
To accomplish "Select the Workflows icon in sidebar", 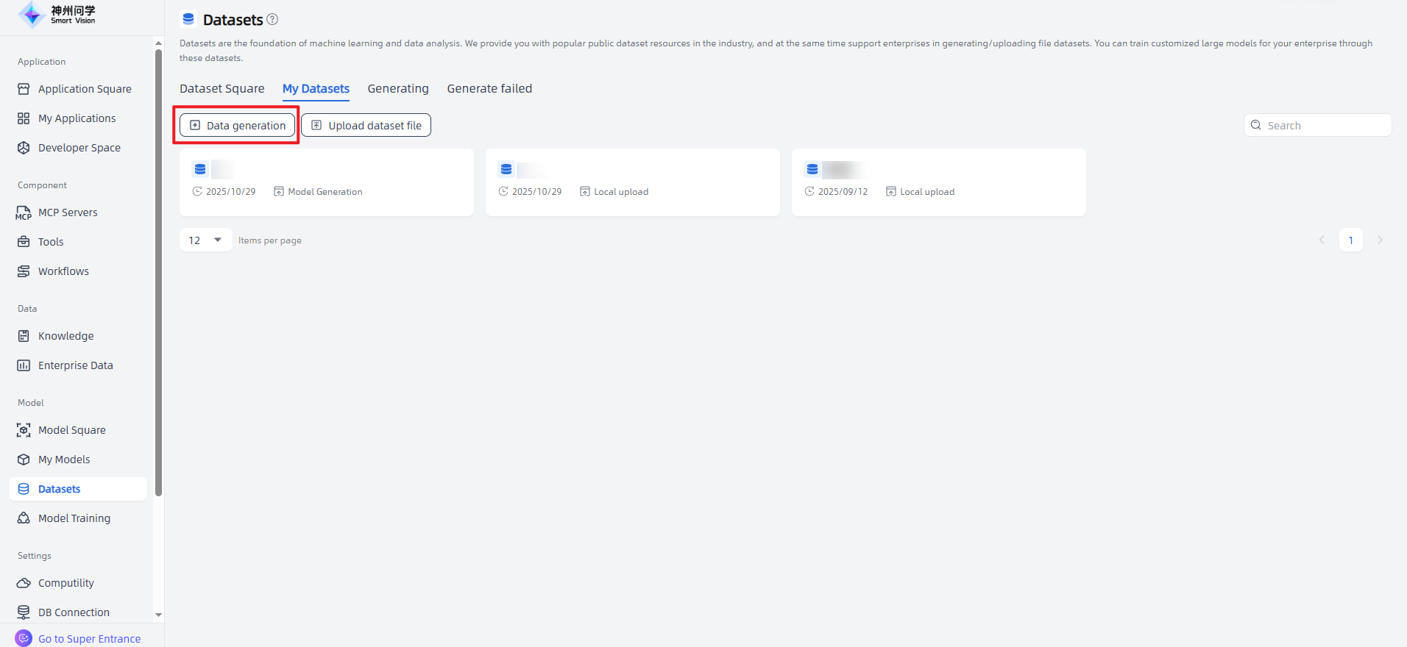I will coord(24,271).
